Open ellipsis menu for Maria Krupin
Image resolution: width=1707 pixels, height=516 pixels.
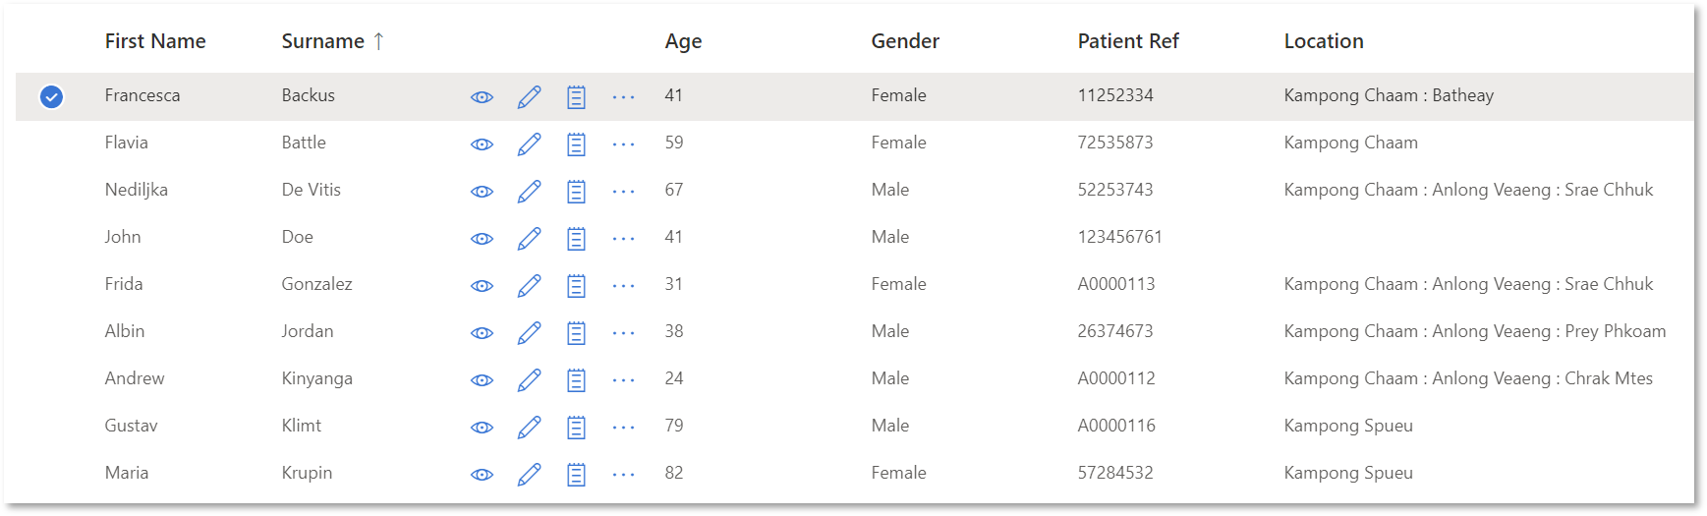click(623, 475)
